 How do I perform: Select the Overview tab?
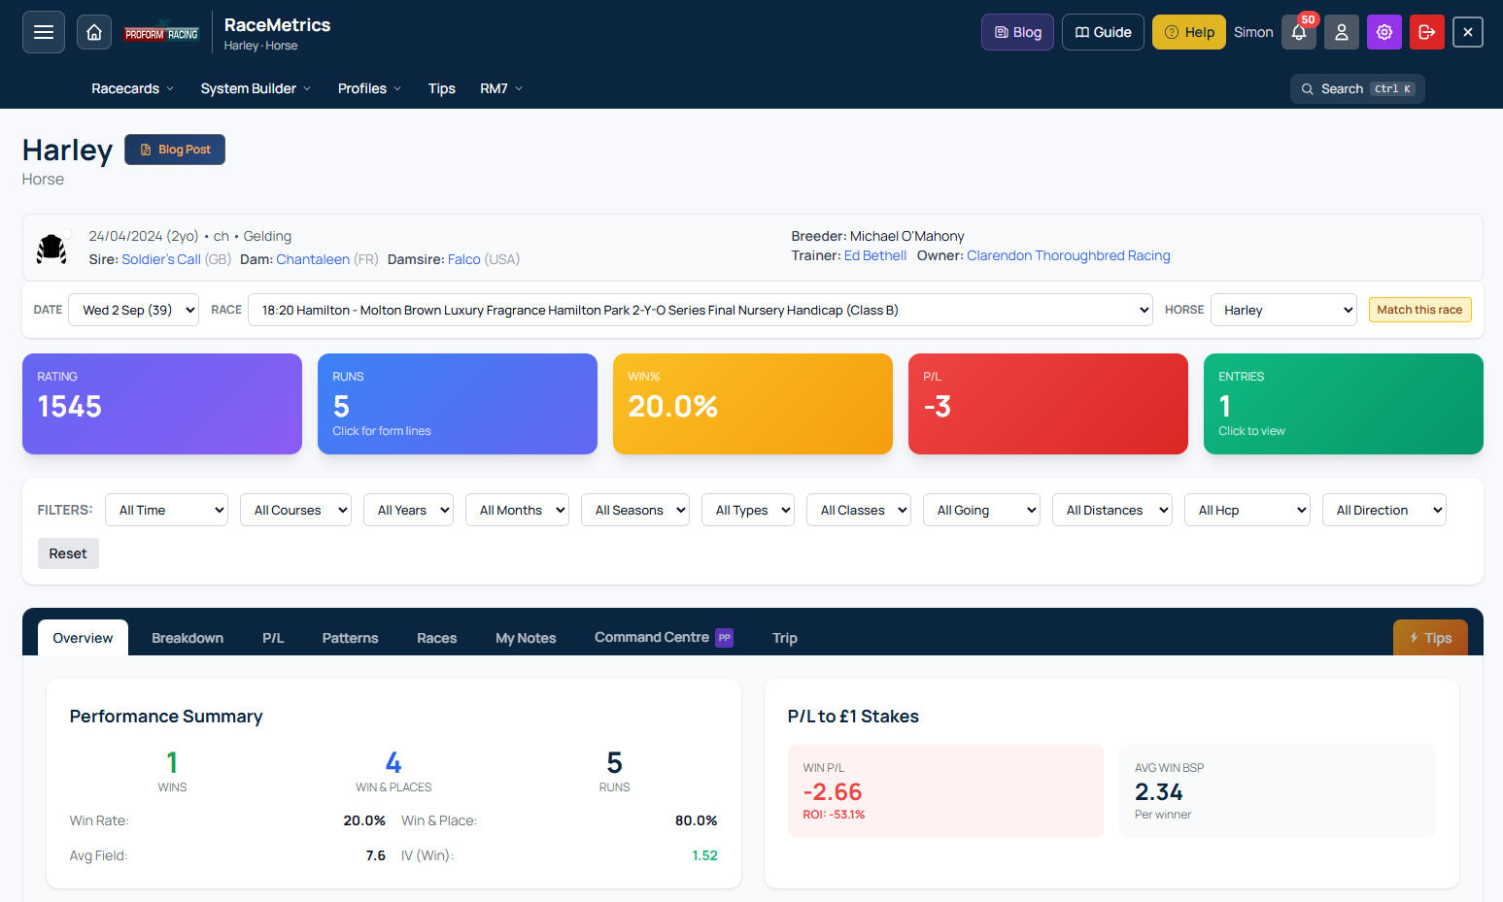click(x=83, y=638)
